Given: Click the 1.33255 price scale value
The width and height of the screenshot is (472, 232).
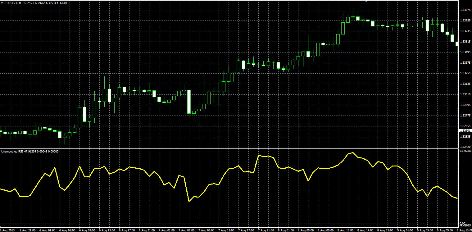Looking at the screenshot, I should (465, 73).
